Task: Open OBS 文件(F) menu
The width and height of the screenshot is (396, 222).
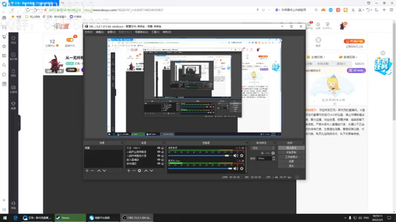Action: coord(89,32)
